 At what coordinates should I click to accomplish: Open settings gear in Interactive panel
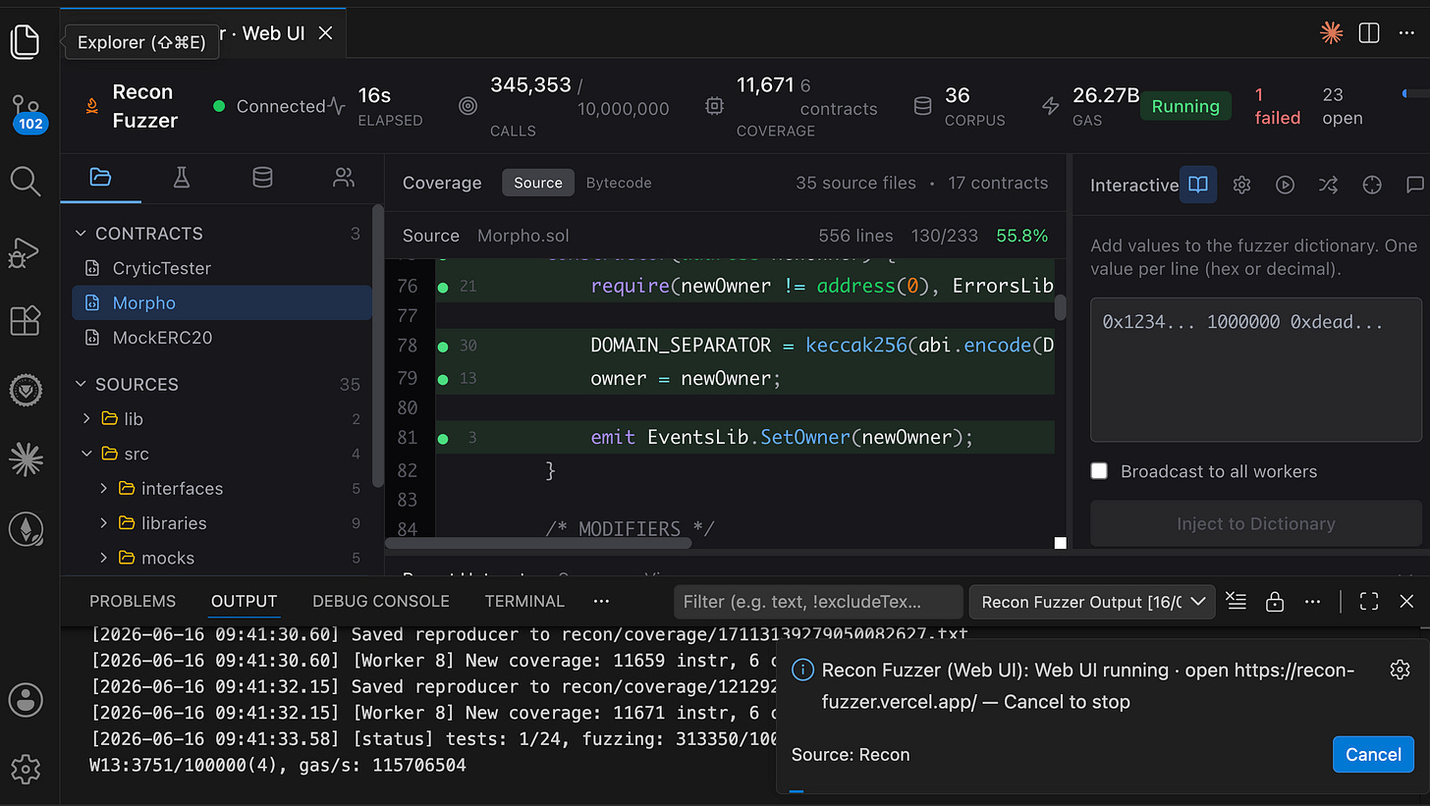point(1241,185)
